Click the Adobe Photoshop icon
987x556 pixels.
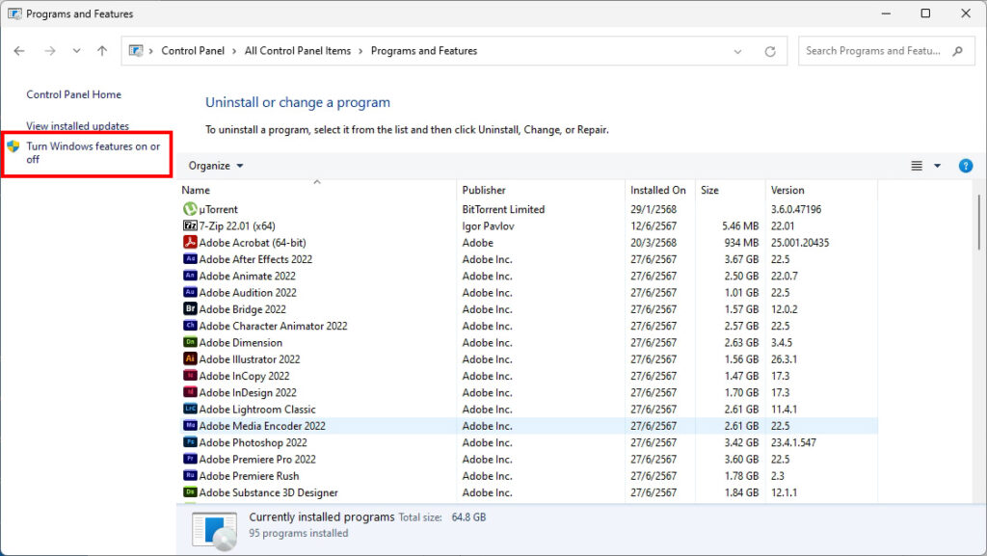click(190, 442)
